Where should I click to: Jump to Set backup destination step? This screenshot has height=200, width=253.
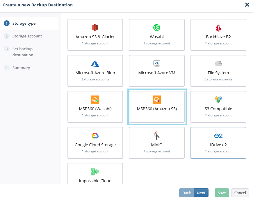23,52
